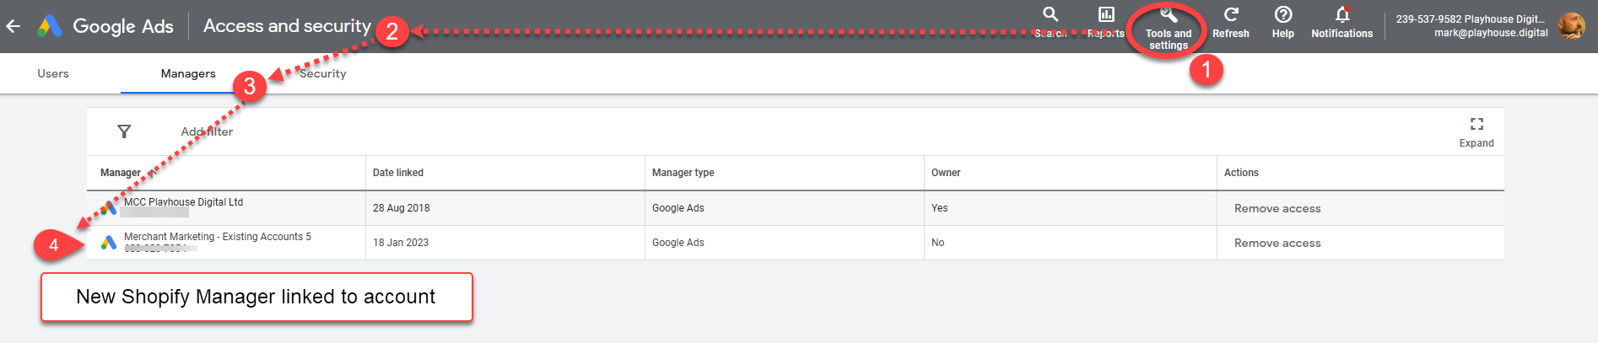The height and width of the screenshot is (343, 1598).
Task: Click the Access and security page title
Action: (287, 26)
